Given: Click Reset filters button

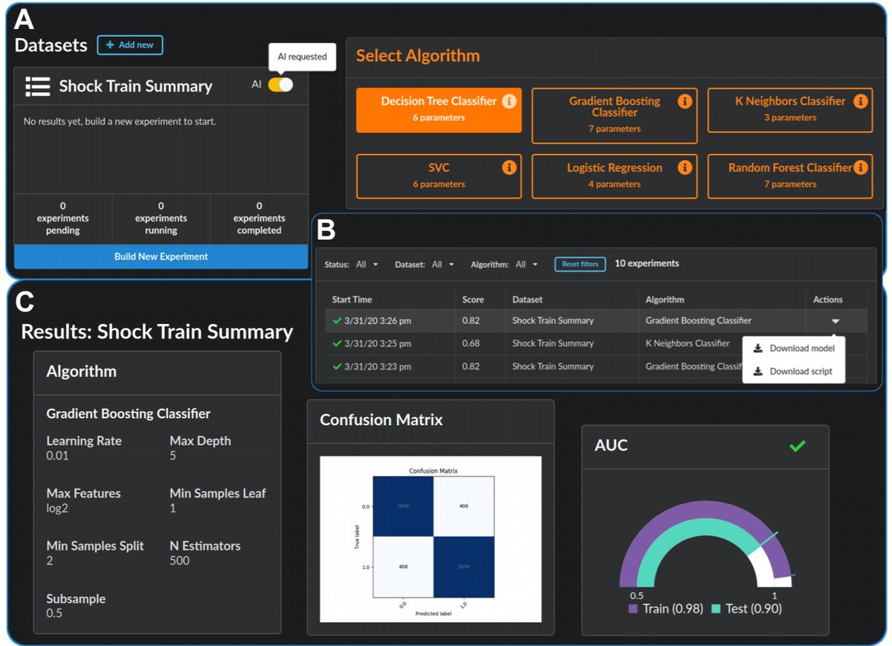Looking at the screenshot, I should [581, 264].
